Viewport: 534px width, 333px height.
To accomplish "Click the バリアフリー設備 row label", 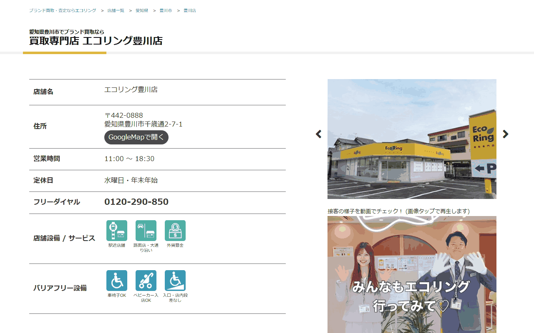I will [x=60, y=288].
